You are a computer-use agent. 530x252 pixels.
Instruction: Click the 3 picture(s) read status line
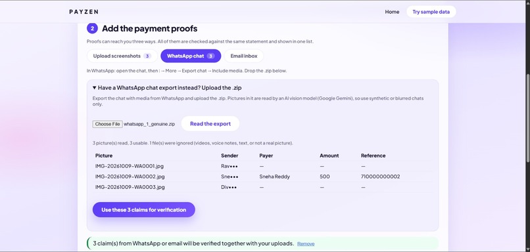pyautogui.click(x=193, y=143)
